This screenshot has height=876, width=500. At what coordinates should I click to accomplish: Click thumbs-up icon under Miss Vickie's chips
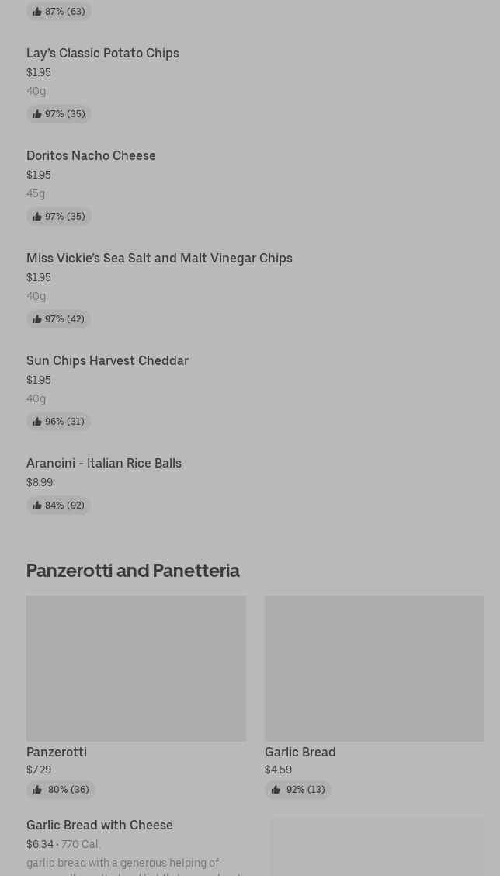tap(37, 319)
